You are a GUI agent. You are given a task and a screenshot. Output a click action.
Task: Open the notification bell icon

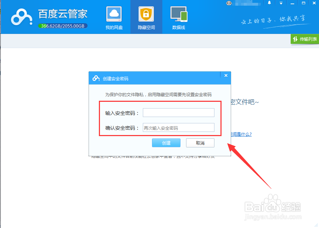tap(269, 3)
